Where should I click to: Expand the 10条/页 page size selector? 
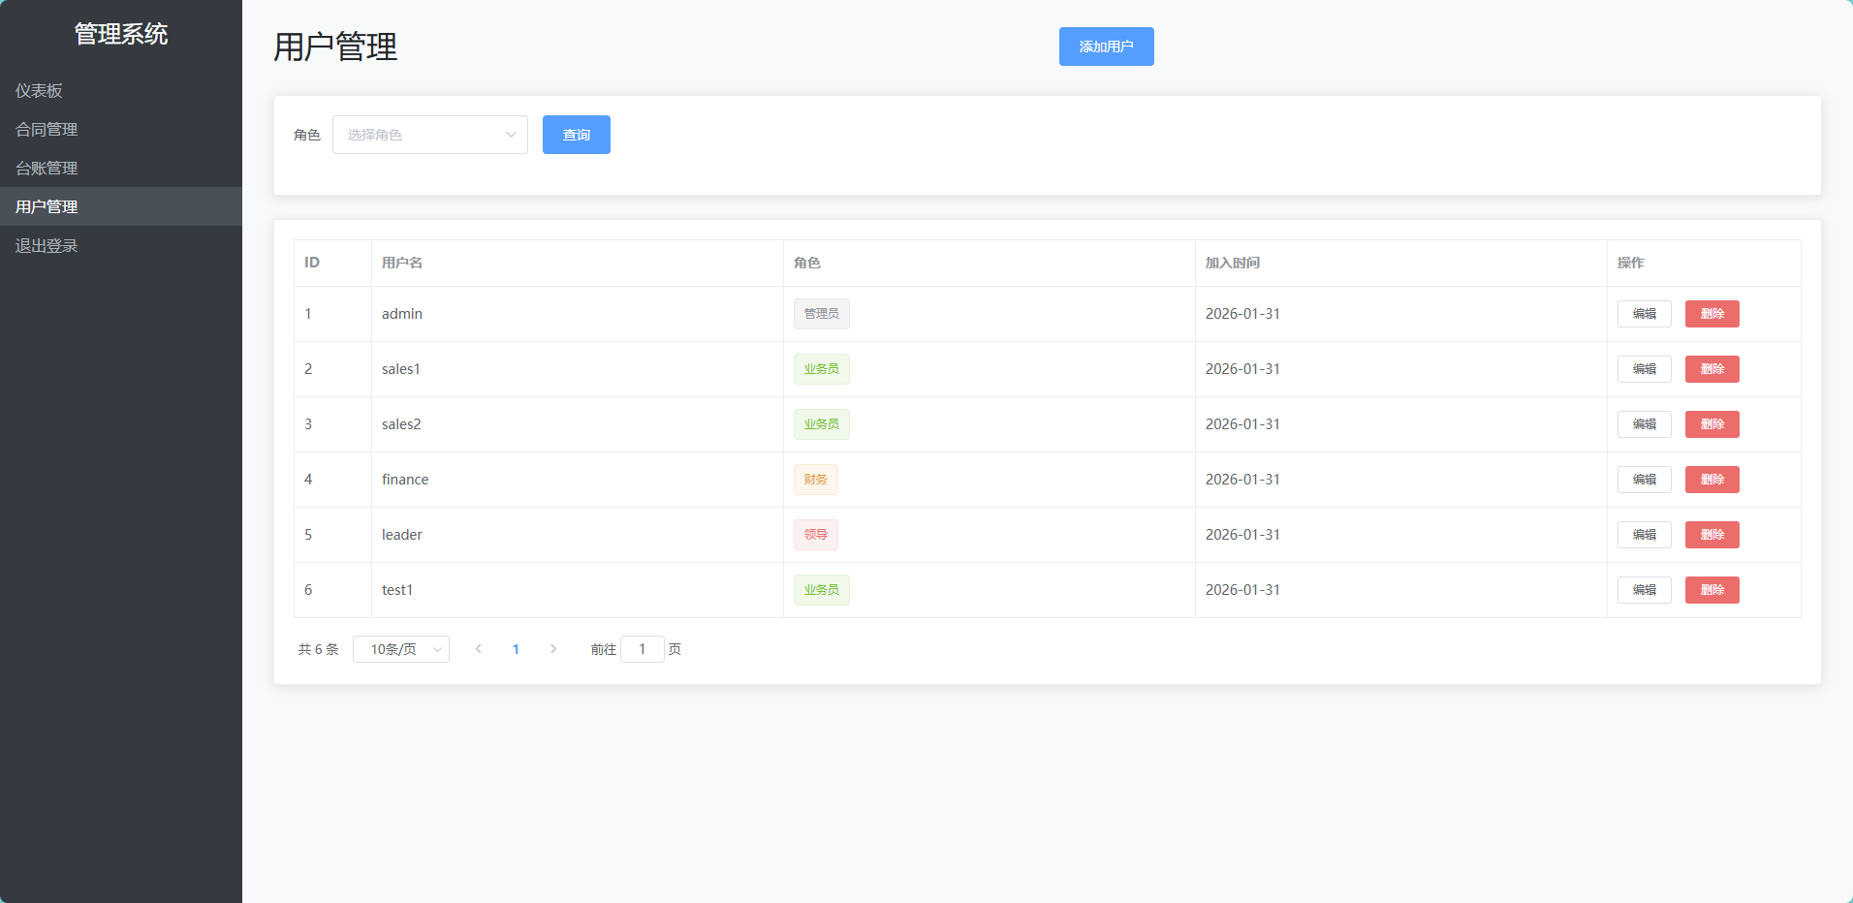click(x=401, y=649)
